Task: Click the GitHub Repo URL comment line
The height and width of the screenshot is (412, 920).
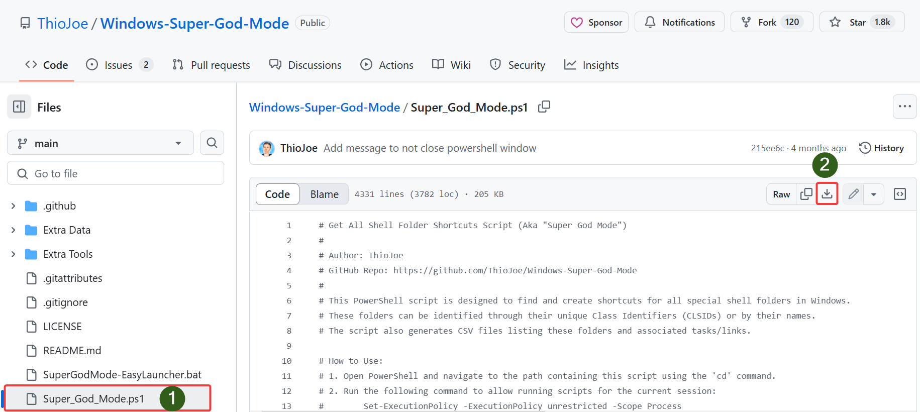Action: [x=478, y=270]
